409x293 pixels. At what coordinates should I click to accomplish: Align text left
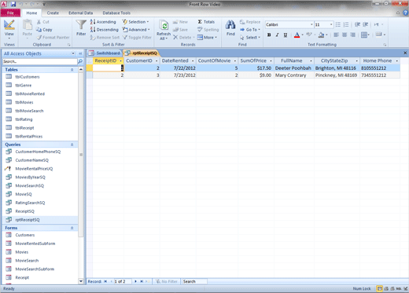click(x=336, y=35)
